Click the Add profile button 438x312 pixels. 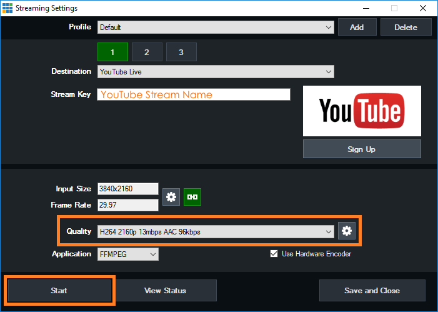coord(357,27)
